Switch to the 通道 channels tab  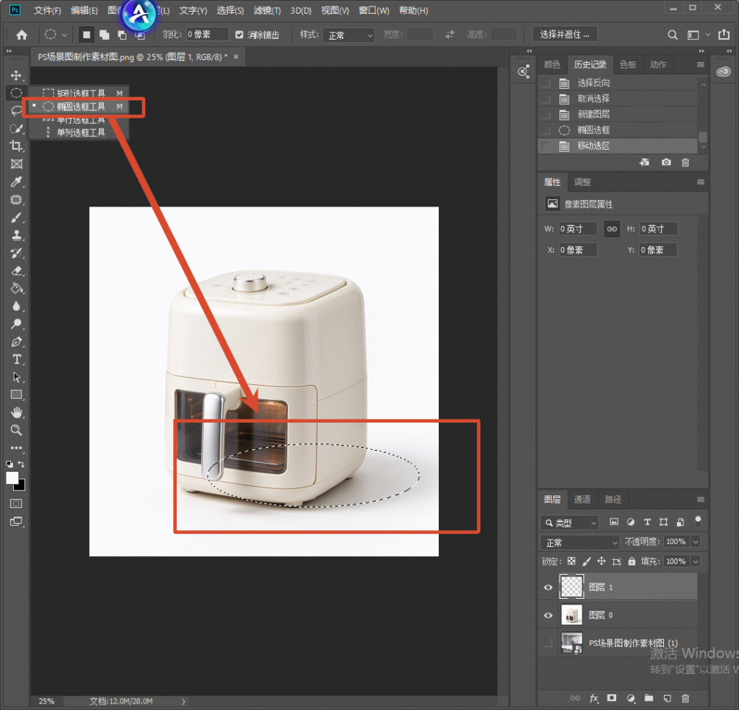(x=582, y=499)
